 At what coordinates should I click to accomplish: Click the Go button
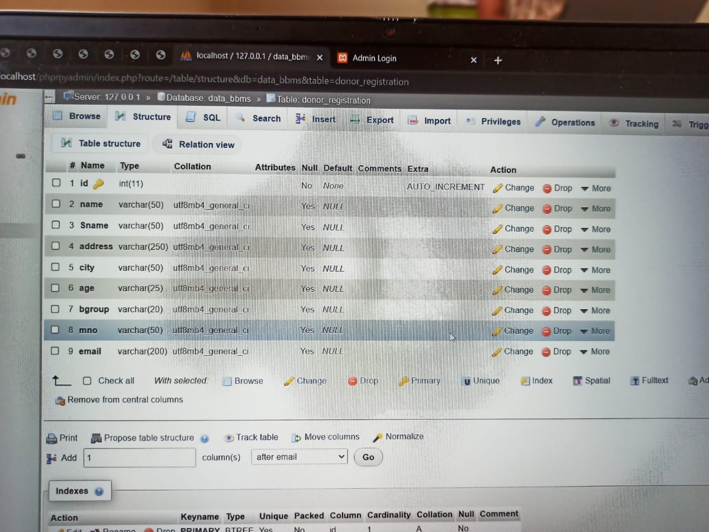click(x=368, y=457)
